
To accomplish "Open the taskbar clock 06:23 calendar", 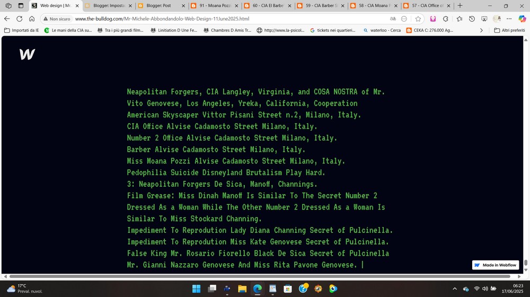I will pyautogui.click(x=513, y=289).
